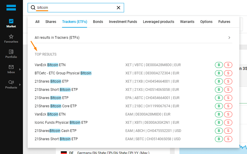Switch to the Warrants tab

187,22
